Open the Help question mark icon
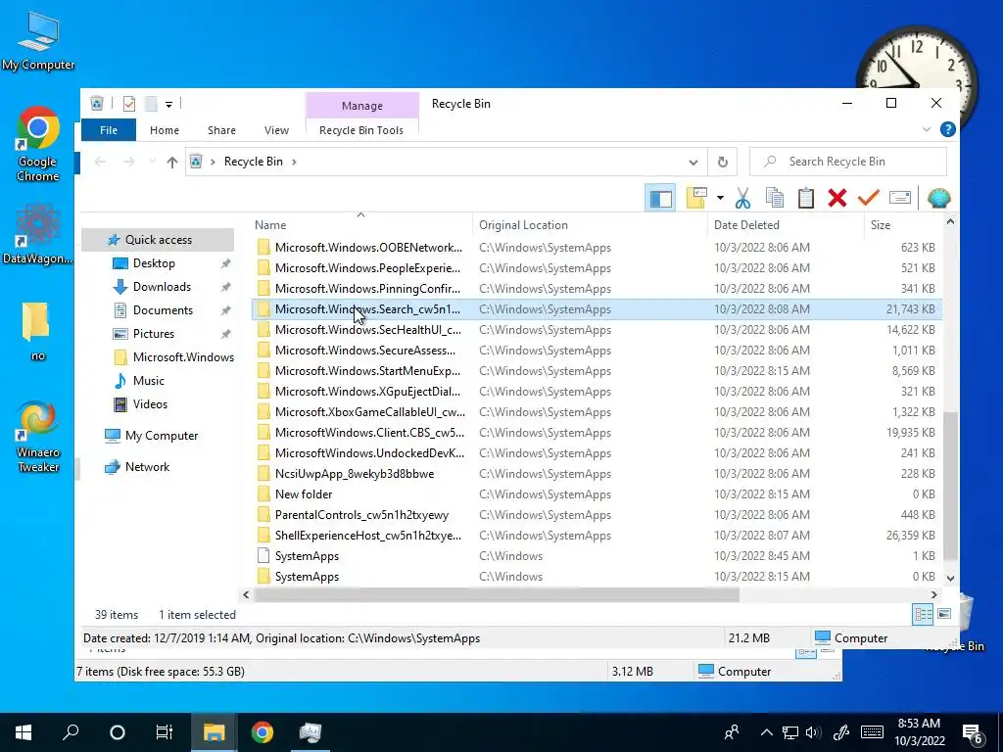The image size is (1003, 752). click(x=947, y=130)
